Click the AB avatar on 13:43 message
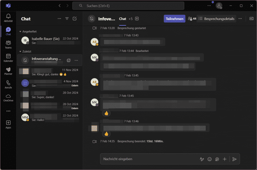 (x=95, y=42)
